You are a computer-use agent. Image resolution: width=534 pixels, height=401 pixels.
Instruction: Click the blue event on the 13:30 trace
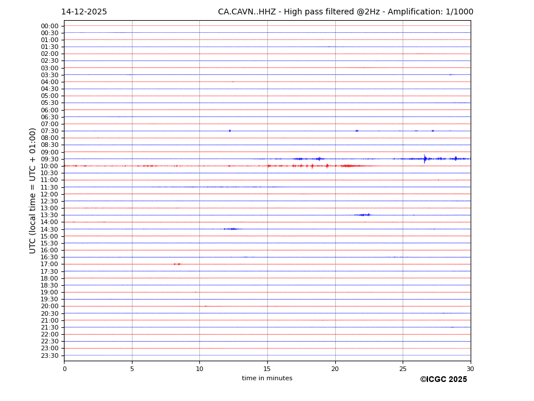363,215
